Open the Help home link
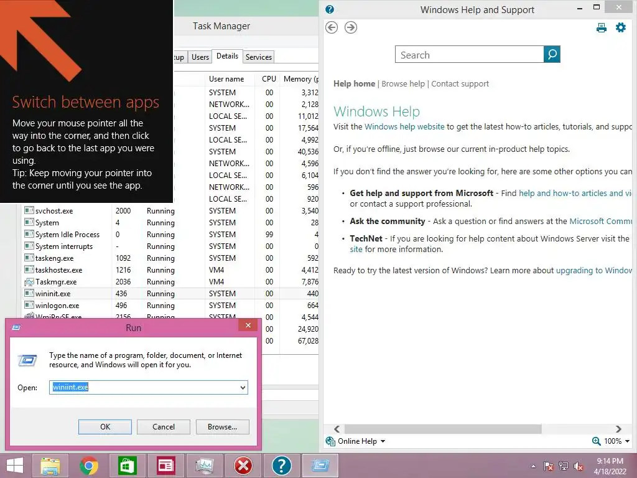 coord(354,84)
